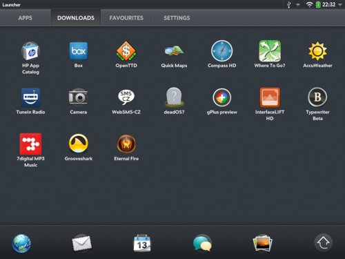Open the Photos icon in dock
This screenshot has height=259, width=345.
[x=262, y=243]
